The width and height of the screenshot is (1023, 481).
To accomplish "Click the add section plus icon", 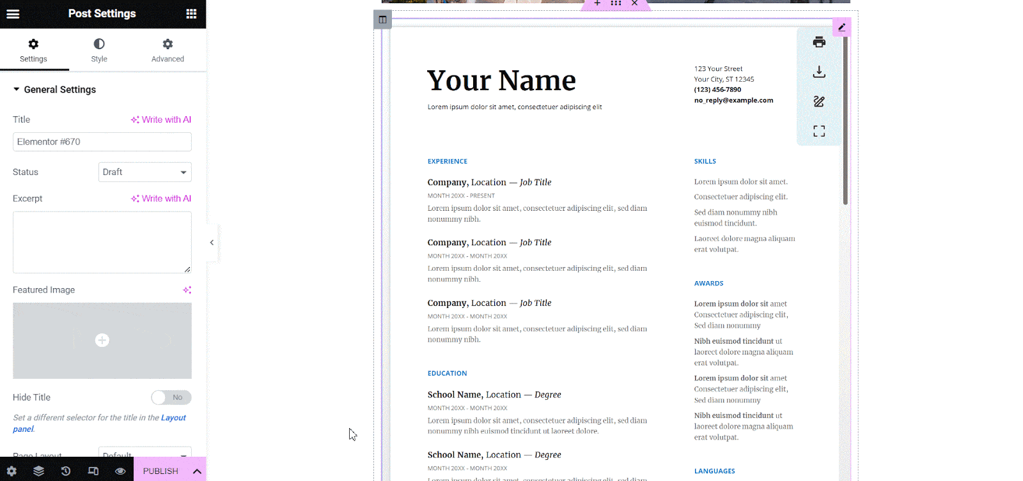I will 597,3.
